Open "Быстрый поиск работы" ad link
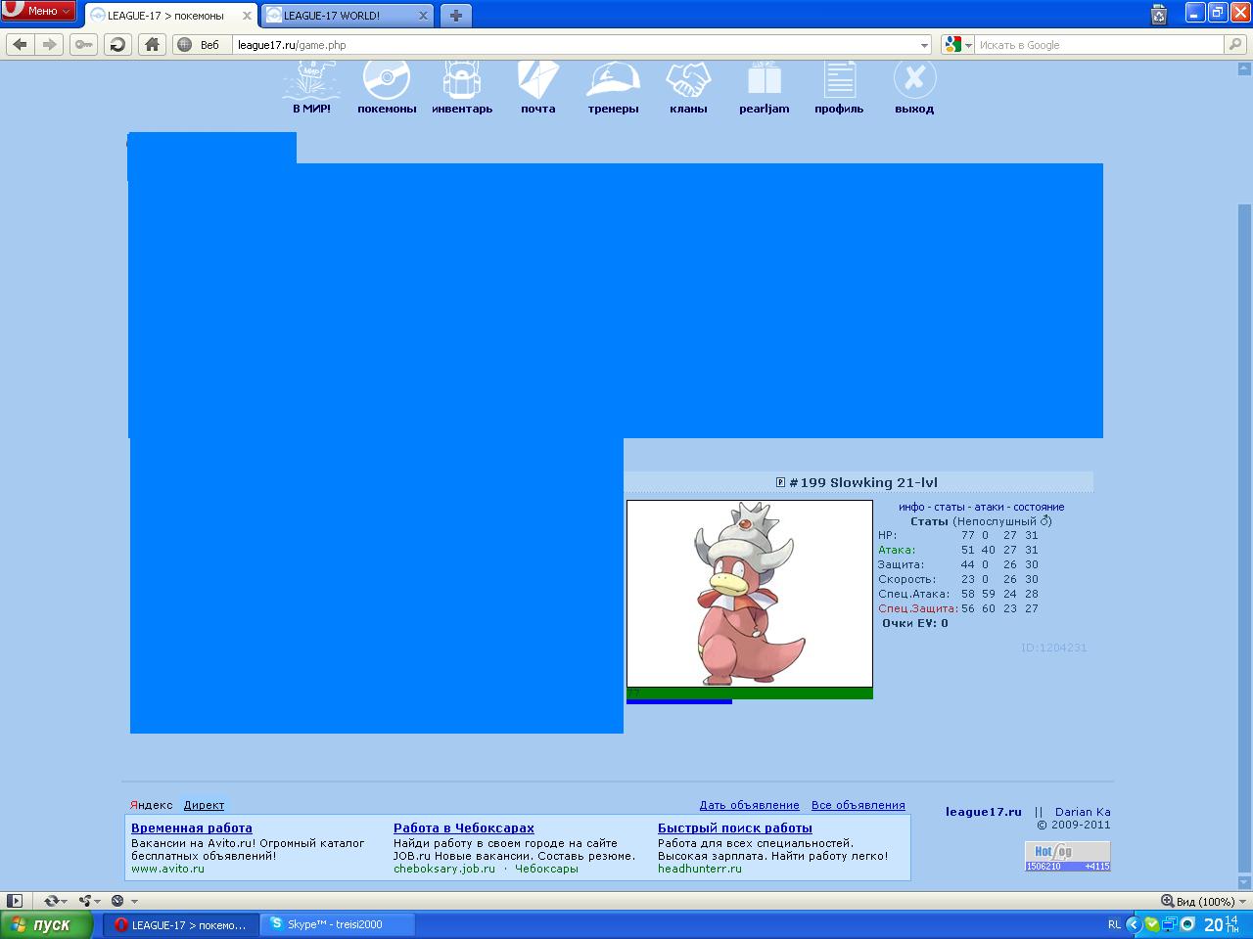The image size is (1253, 939). click(x=735, y=827)
